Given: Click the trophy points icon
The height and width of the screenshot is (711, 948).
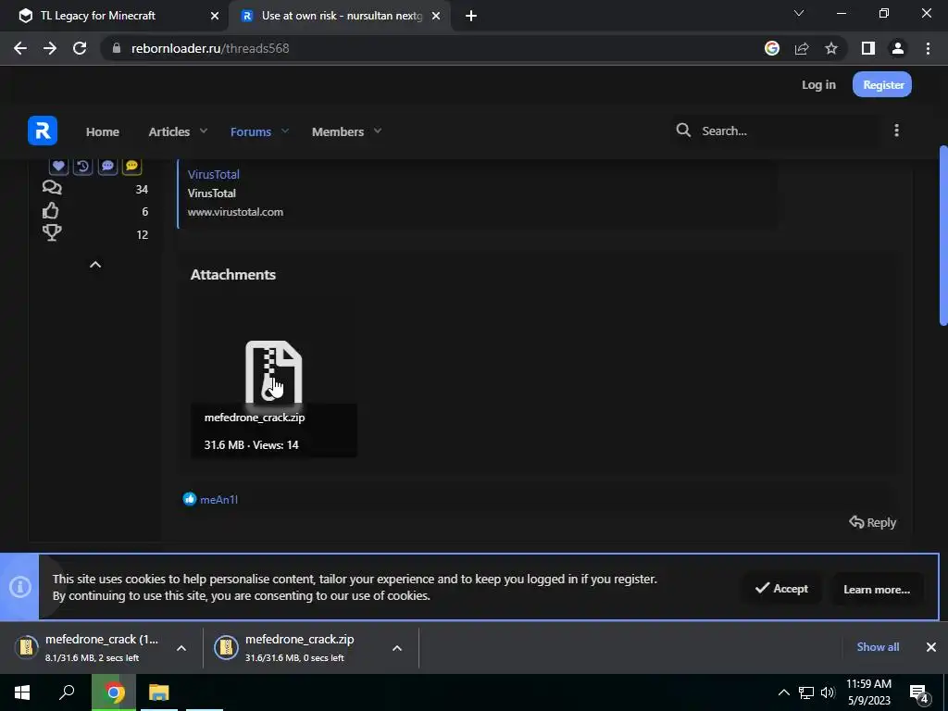Looking at the screenshot, I should click(52, 232).
